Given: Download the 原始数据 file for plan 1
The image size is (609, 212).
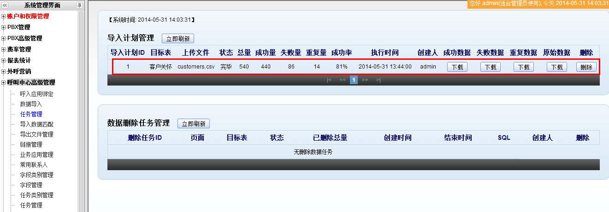Looking at the screenshot, I should point(557,67).
